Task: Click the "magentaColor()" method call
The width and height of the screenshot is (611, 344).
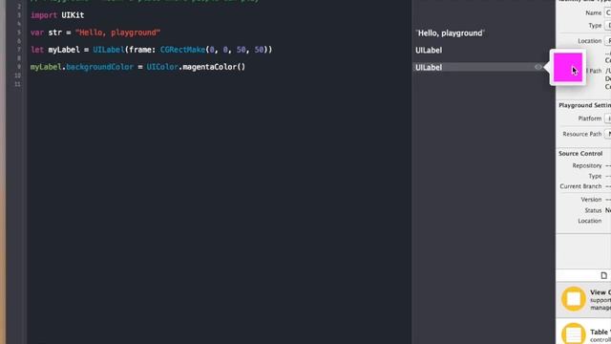Action: point(214,67)
